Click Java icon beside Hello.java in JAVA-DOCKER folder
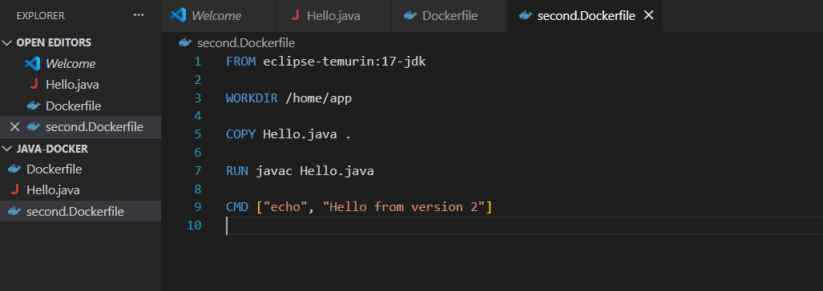This screenshot has width=823, height=291. (x=14, y=190)
